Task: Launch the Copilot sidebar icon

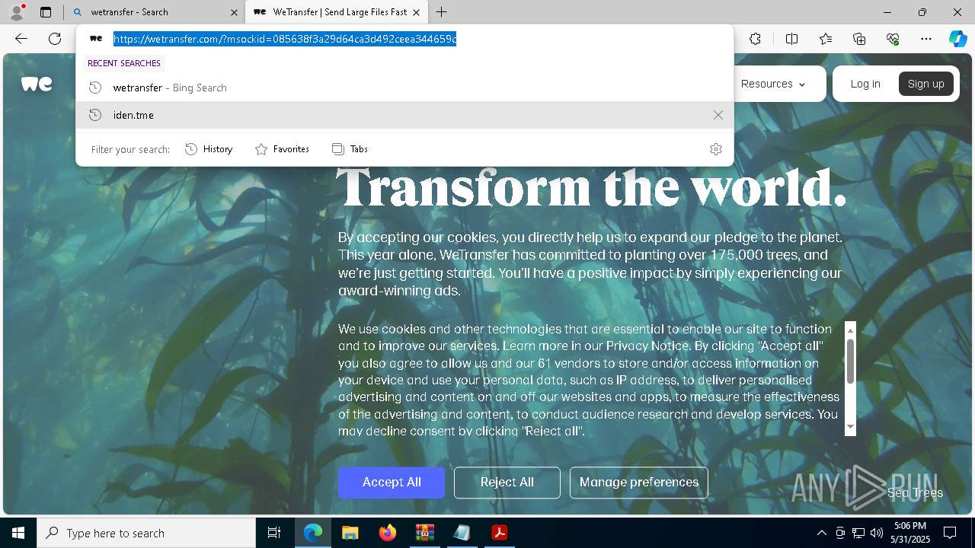Action: point(957,39)
